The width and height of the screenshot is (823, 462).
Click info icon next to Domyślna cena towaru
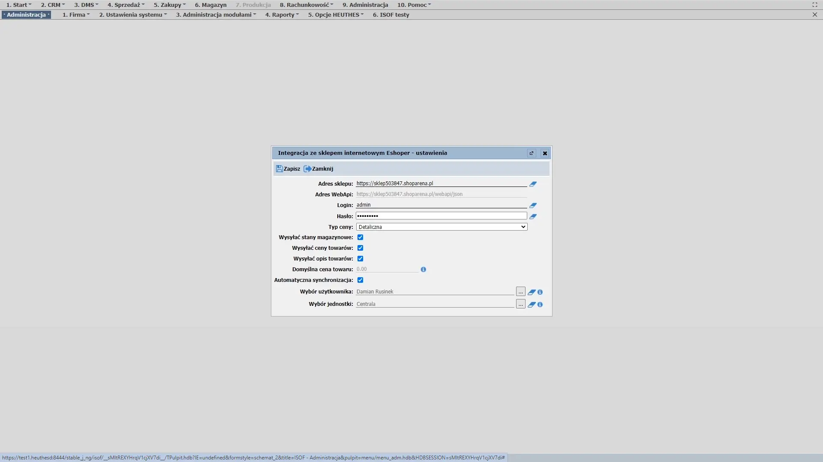tap(423, 269)
